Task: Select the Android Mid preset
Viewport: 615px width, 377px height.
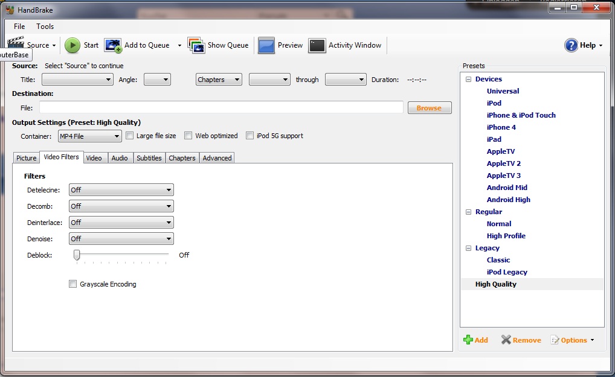Action: click(x=507, y=188)
